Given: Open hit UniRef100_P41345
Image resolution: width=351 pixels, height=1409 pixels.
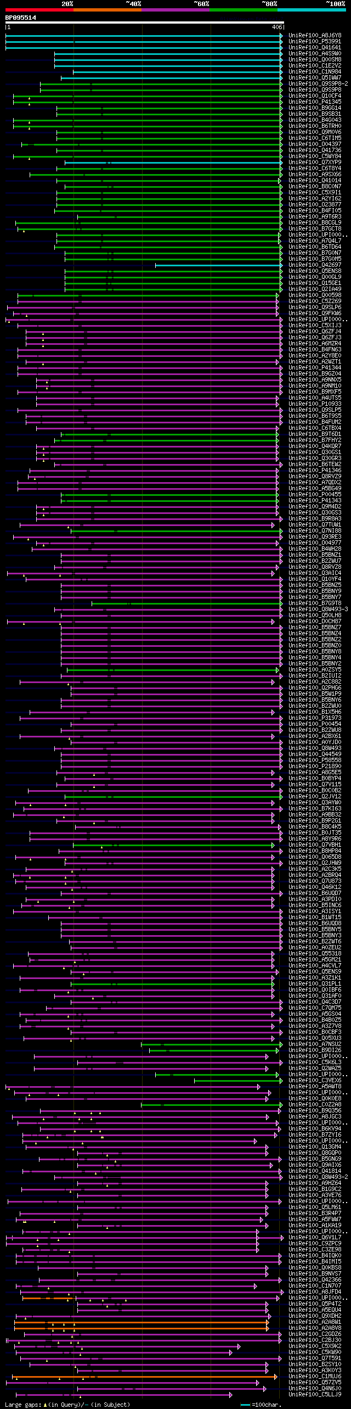Looking at the screenshot, I should [x=315, y=102].
